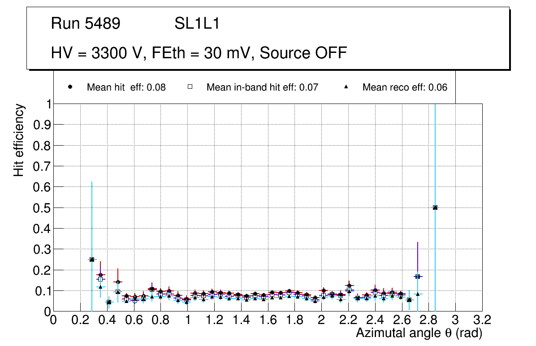Select the 'Mean in-band hit eff: 0.07' label
This screenshot has height=346, width=536.
262,87
